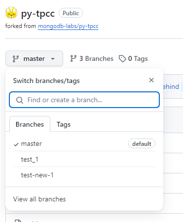Switch to the Tags tab

[x=64, y=124]
